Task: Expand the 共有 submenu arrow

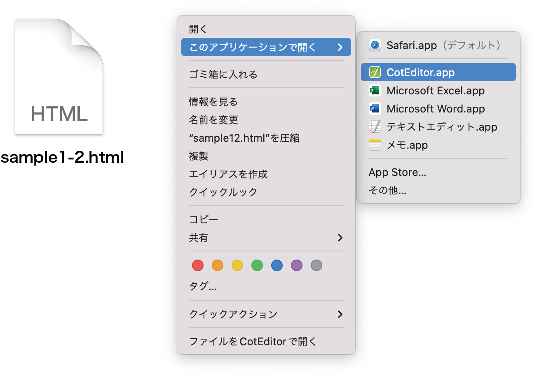Action: click(x=340, y=238)
